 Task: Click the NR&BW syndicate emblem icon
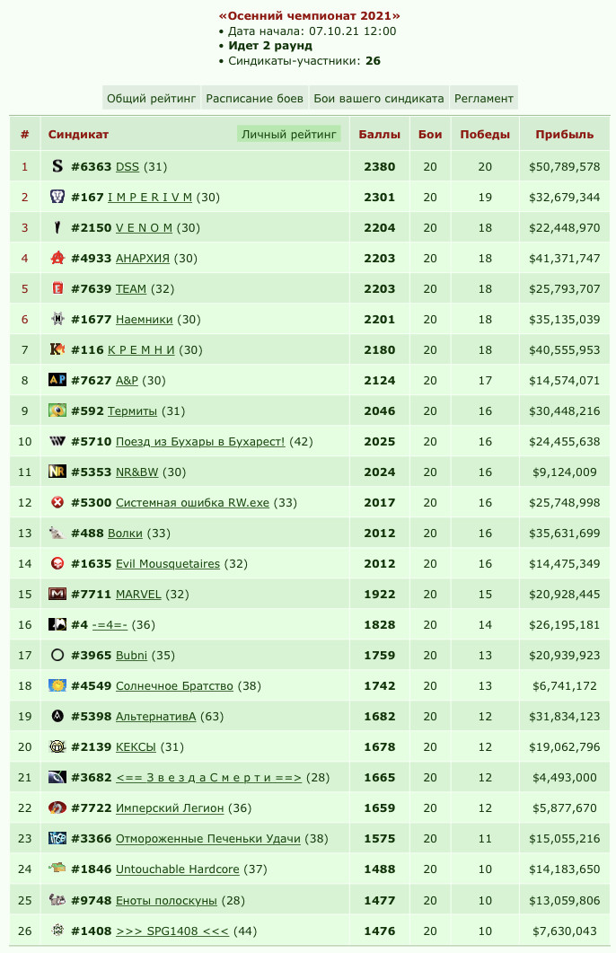point(57,472)
